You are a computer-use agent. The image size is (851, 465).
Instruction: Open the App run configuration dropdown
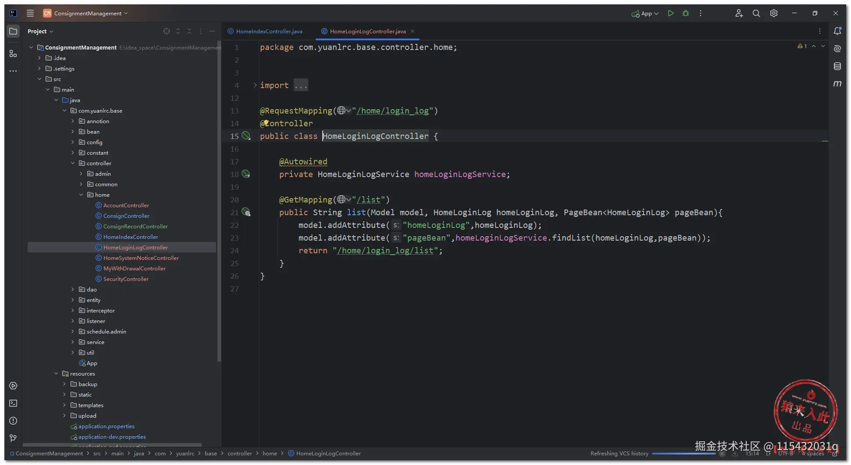coord(645,14)
